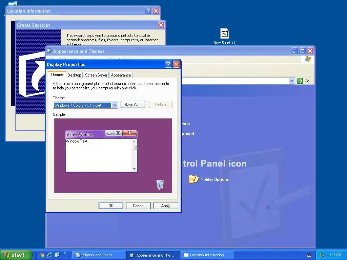Click the Save As... button
The height and width of the screenshot is (260, 347).
click(x=133, y=105)
